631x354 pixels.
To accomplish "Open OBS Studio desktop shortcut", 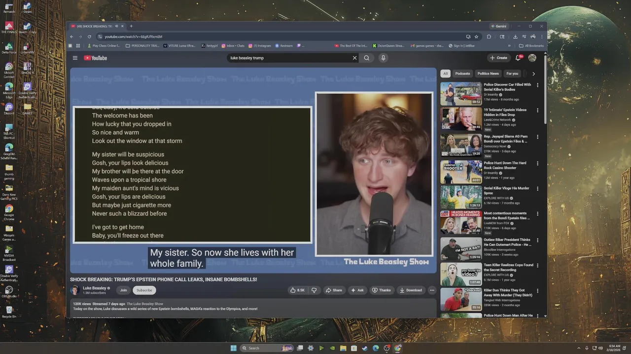I will click(9, 292).
